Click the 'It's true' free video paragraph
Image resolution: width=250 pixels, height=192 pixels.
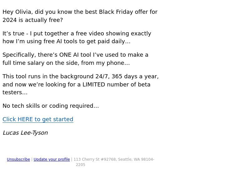pyautogui.click(x=77, y=37)
